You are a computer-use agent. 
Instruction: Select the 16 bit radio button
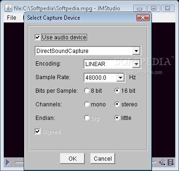(x=117, y=91)
